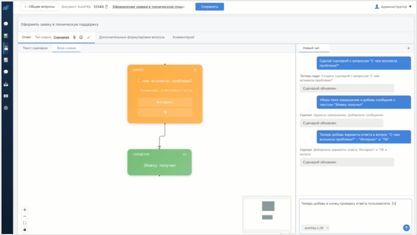Click the paperclip attachment icon
Viewport: 417px width, 235px height.
click(x=74, y=37)
